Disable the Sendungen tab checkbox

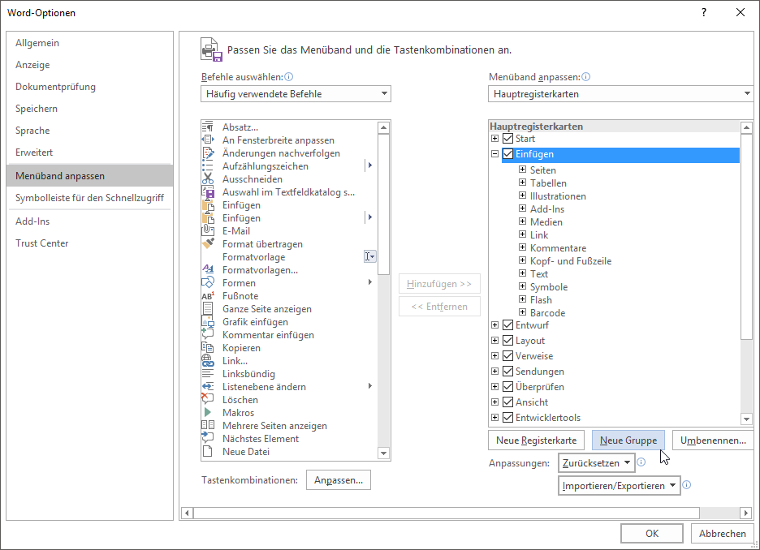(x=508, y=372)
